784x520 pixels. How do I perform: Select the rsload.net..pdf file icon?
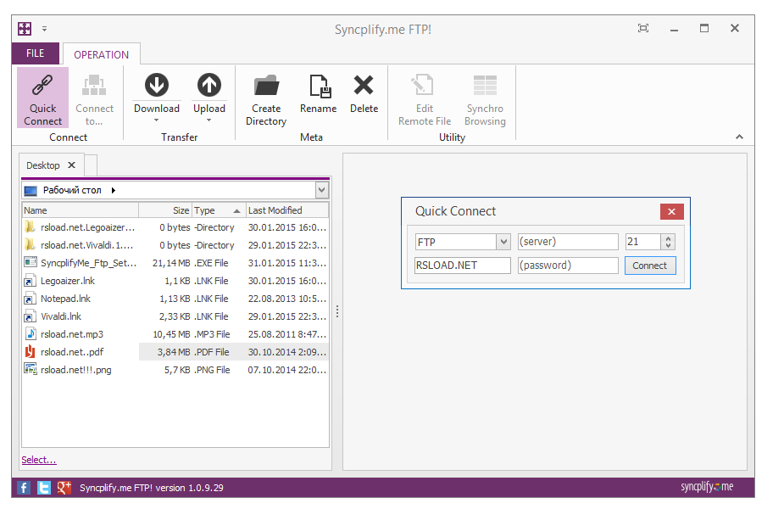click(30, 351)
